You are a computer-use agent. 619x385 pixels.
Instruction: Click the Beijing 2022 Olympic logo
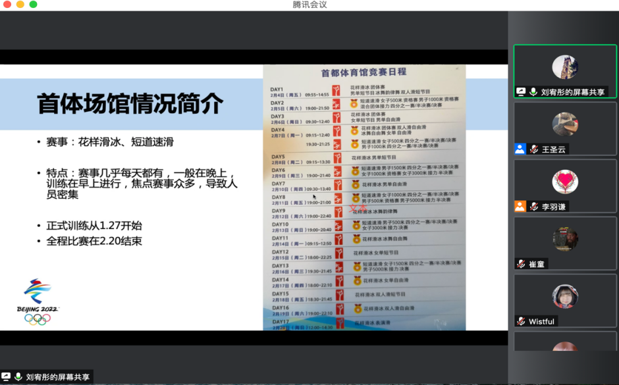click(38, 301)
